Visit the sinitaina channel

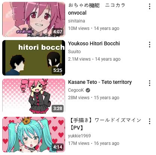77,21
